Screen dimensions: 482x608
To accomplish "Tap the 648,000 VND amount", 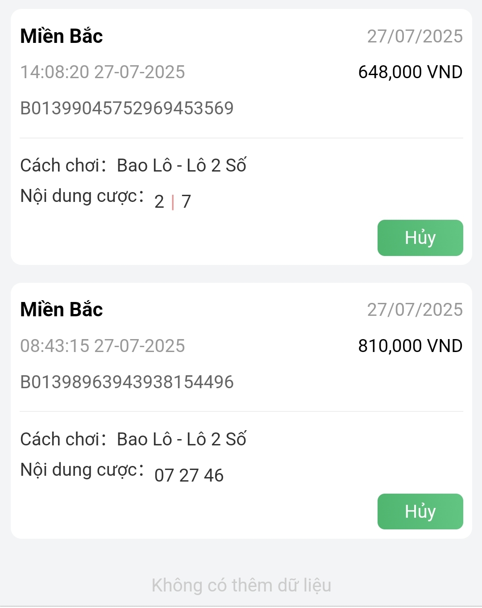I will coord(410,72).
